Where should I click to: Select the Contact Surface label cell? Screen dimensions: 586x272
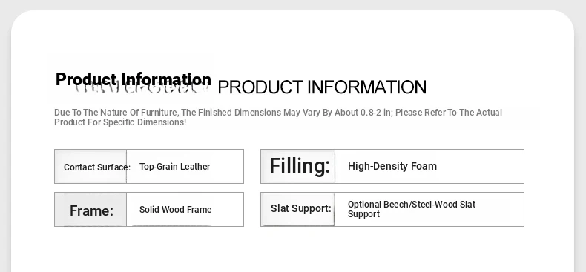pos(90,167)
